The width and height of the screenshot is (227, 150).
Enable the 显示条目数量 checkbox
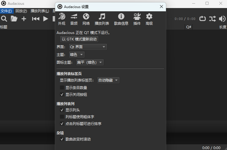click(62, 87)
